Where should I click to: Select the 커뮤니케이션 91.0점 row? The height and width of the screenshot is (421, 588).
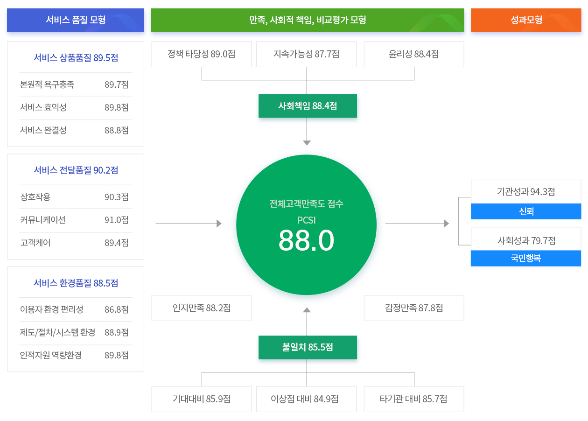tap(76, 220)
